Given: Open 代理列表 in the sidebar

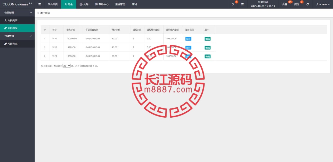Looking at the screenshot, I should click(17, 44).
